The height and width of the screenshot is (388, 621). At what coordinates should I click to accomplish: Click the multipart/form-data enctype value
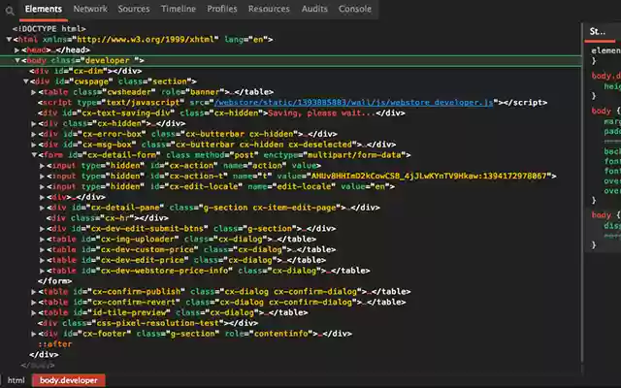coord(354,155)
